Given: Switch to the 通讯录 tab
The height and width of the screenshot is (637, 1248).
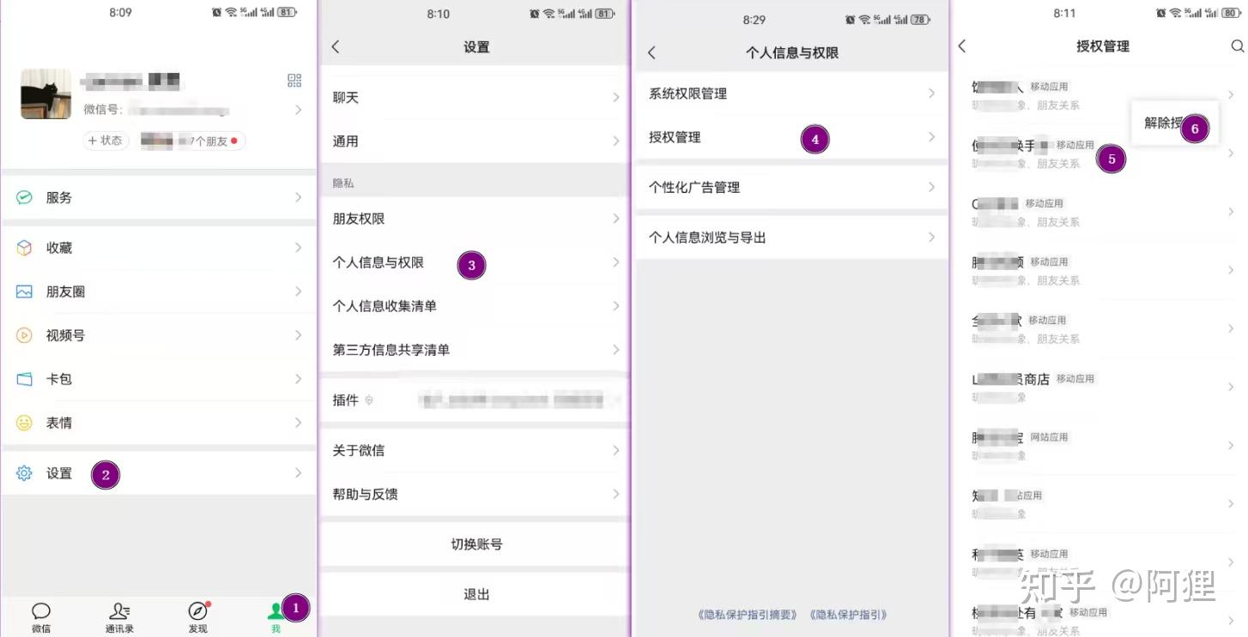Looking at the screenshot, I should click(x=119, y=616).
